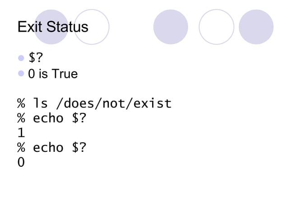Click the outlined circle near the right side

coord(216,27)
